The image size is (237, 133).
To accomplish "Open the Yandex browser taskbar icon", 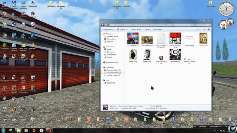I will point(41,130).
